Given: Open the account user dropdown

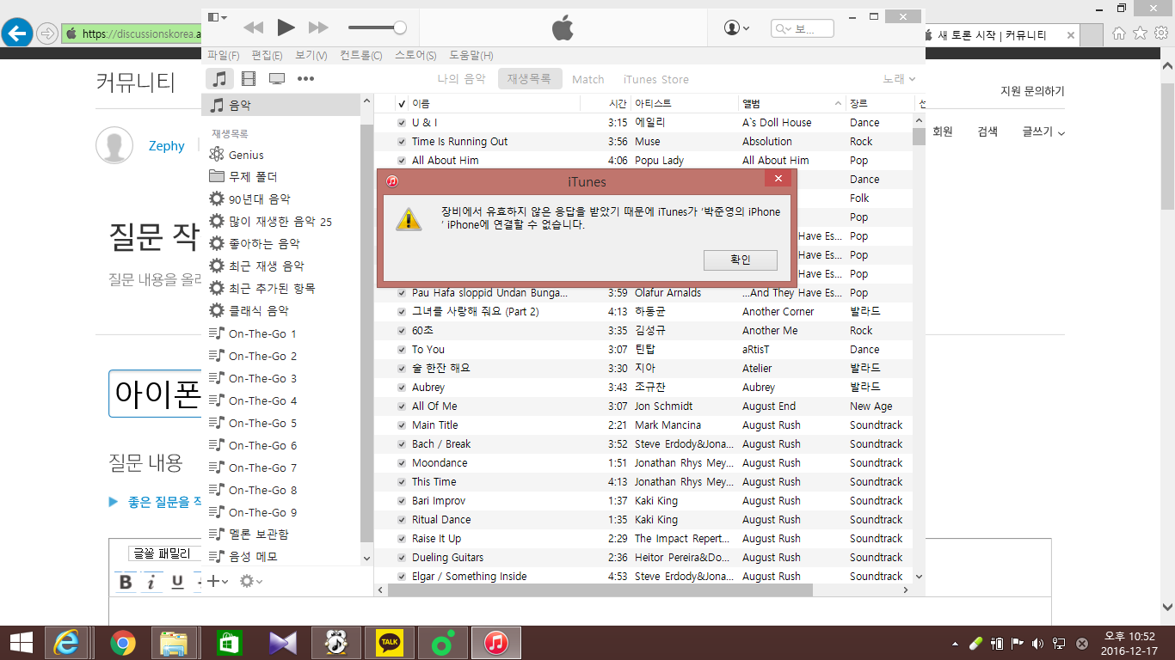Looking at the screenshot, I should pos(737,28).
